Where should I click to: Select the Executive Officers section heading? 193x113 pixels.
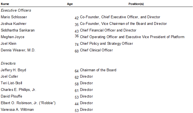tap(16, 10)
